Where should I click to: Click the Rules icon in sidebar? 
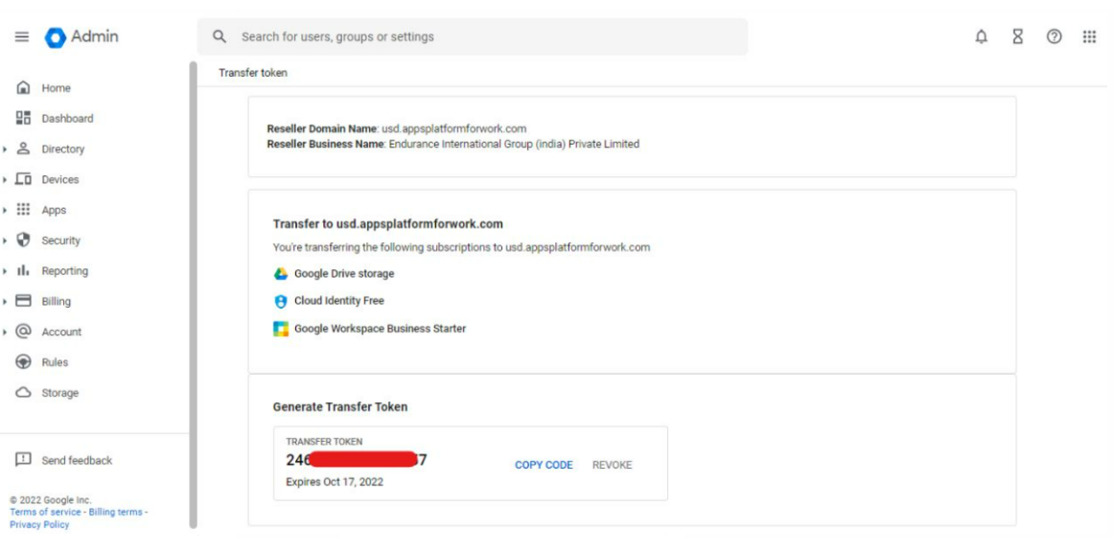coord(23,361)
